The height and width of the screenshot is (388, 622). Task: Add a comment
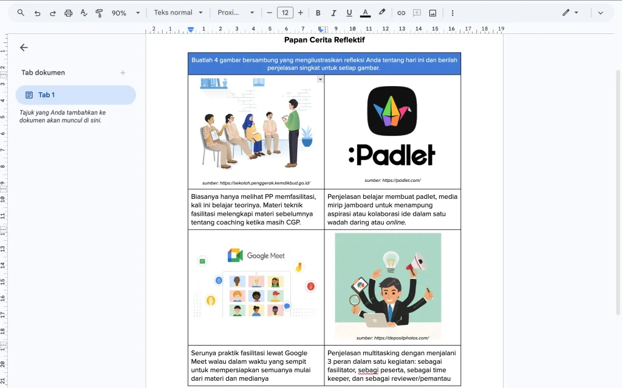point(417,13)
